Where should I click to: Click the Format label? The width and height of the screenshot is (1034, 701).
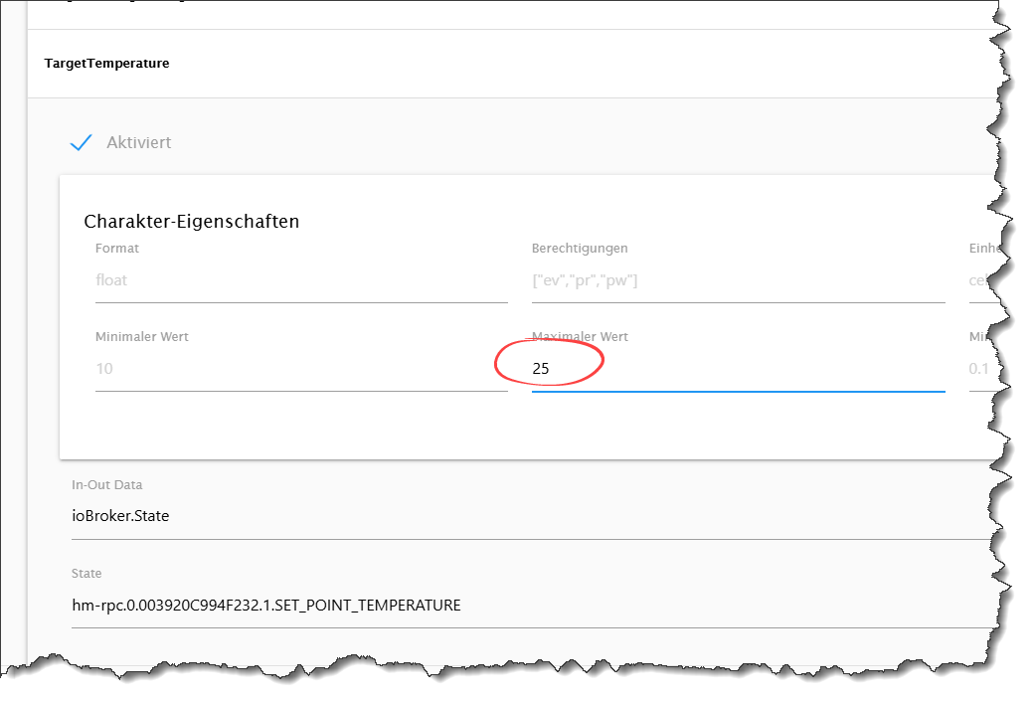[x=117, y=249]
